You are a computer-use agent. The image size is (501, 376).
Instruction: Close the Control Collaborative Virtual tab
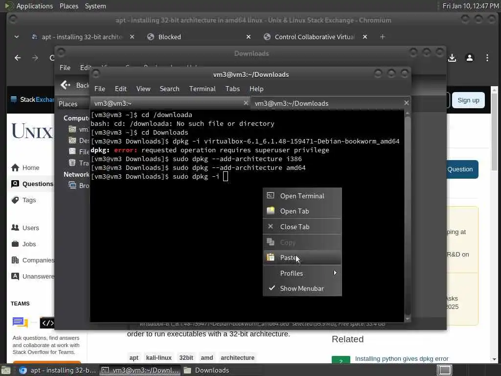coord(365,37)
